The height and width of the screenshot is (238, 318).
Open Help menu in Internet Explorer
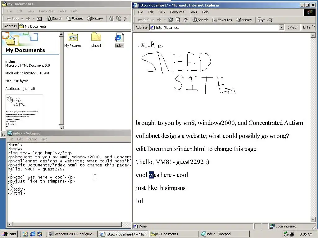(205, 12)
